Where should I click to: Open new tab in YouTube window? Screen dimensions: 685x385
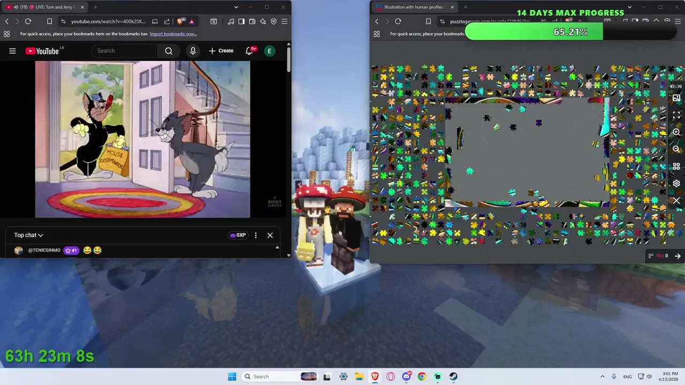[95, 7]
